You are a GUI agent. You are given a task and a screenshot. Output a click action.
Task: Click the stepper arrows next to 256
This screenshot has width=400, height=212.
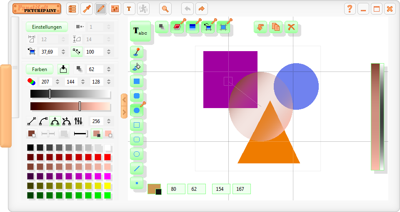tap(109, 121)
